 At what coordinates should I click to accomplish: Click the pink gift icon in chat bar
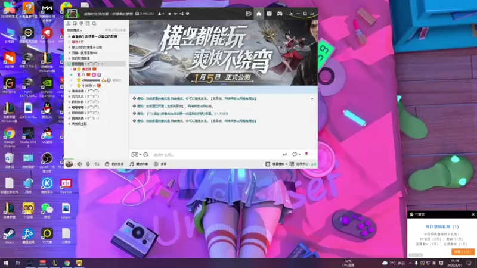coord(306,154)
